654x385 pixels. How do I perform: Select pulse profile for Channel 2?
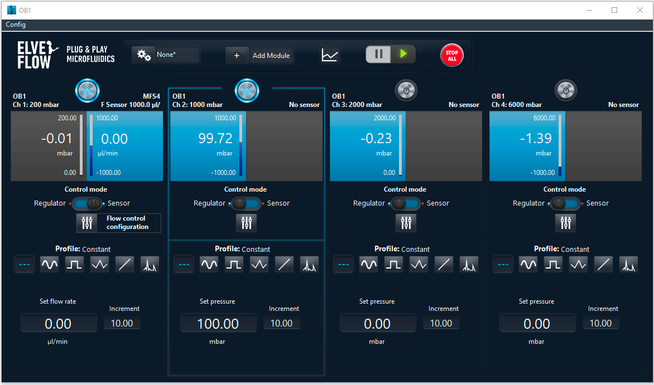tap(309, 265)
